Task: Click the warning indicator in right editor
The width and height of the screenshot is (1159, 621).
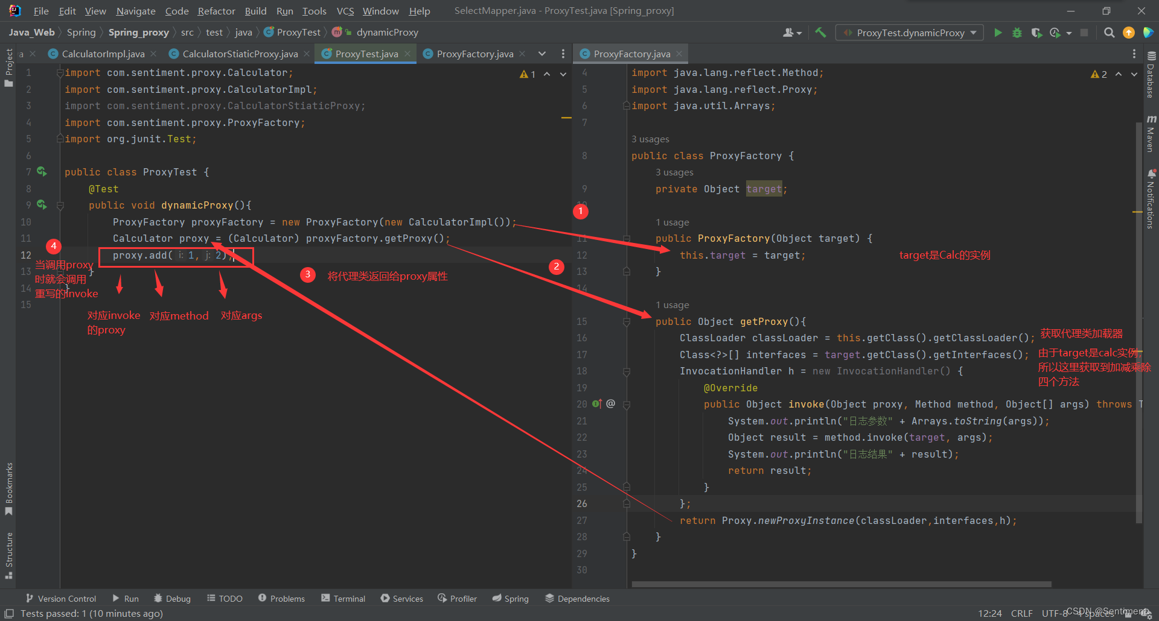Action: point(1099,74)
